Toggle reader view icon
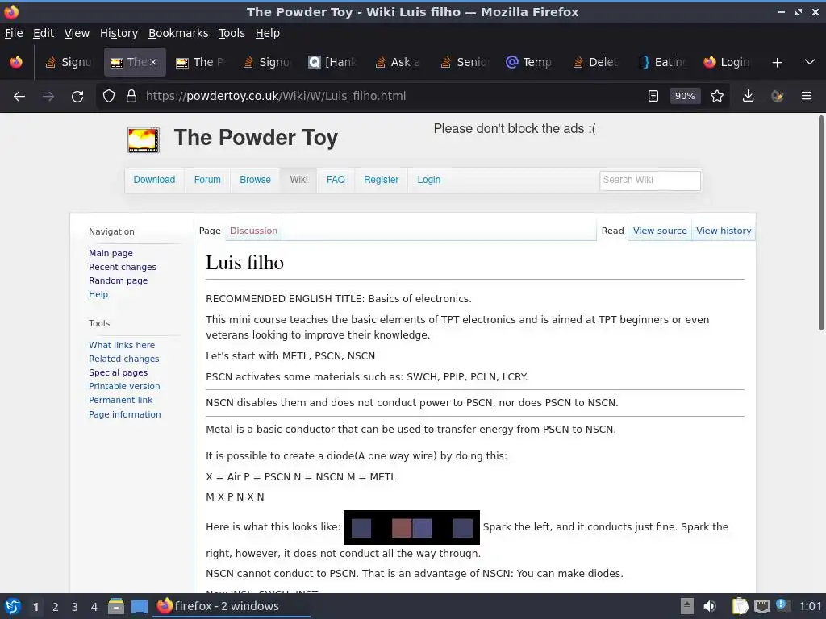This screenshot has width=826, height=619. (x=653, y=97)
